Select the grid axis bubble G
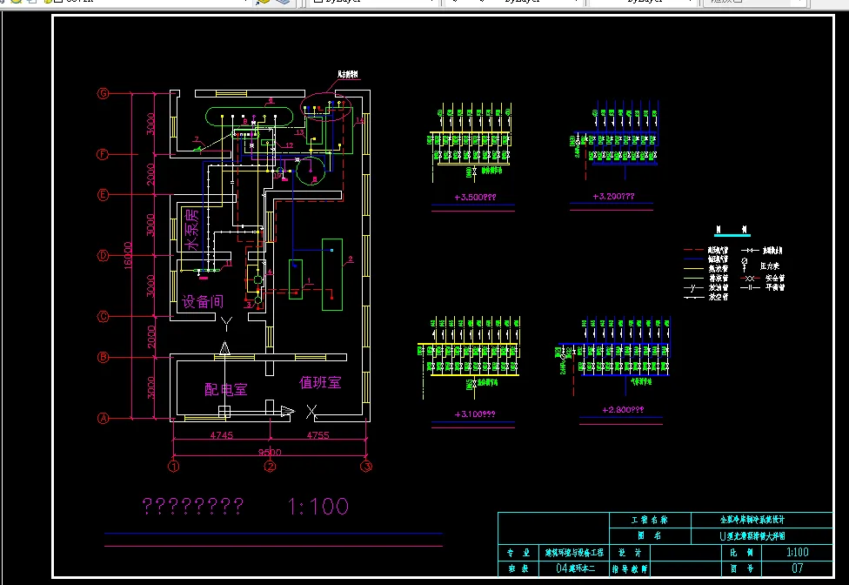This screenshot has height=585, width=849. pos(103,93)
